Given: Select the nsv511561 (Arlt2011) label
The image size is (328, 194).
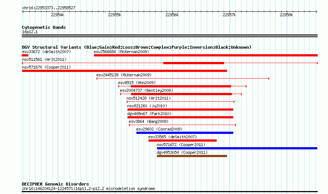Looking at the screenshot, I should [44, 59].
